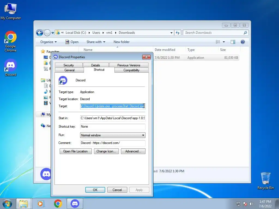The width and height of the screenshot is (279, 209).
Task: Click the Change Icon button
Action: (x=106, y=151)
